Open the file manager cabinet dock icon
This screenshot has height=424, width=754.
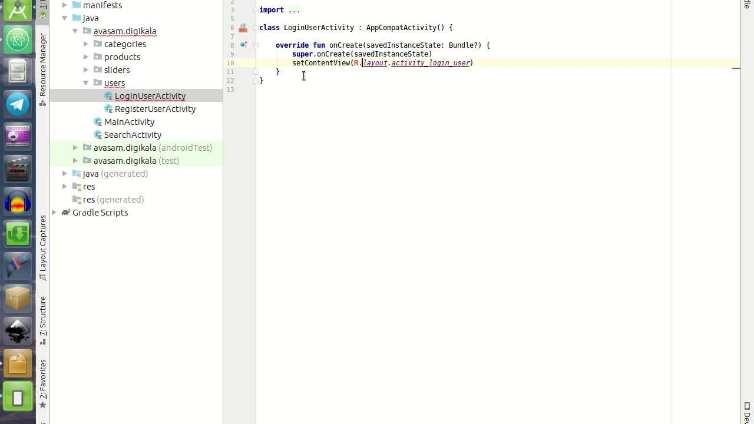(18, 72)
